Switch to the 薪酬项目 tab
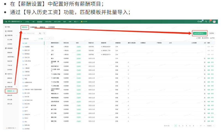222x134 pixels. click(25, 27)
